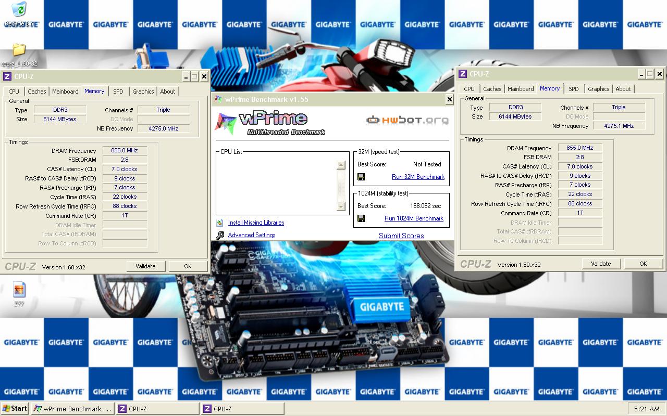Click Cycle Time 22 clocks in left CPU-Z

pos(125,197)
